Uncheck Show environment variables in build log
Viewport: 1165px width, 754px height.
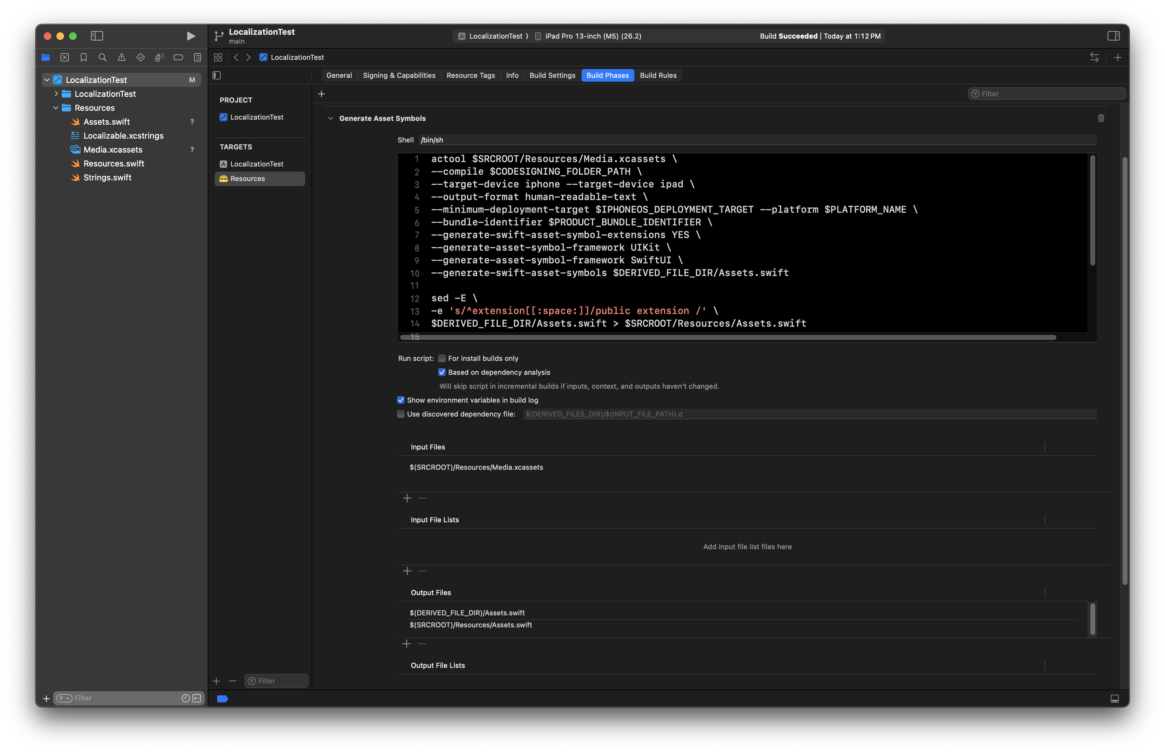[400, 400]
